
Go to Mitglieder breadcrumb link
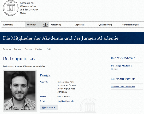(x=39, y=49)
